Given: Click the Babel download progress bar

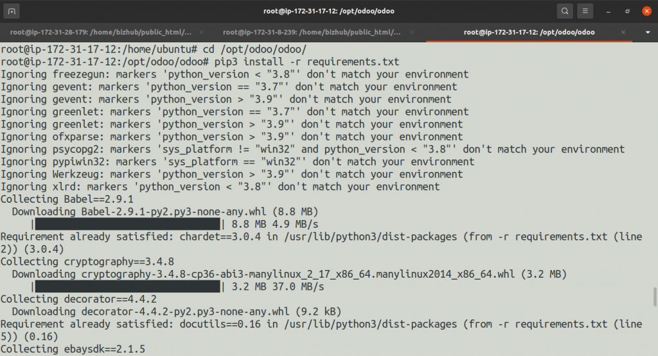Looking at the screenshot, I should click(128, 224).
